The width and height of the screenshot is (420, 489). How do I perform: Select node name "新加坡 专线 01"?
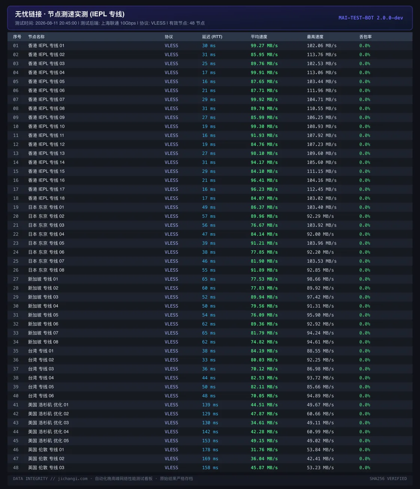pyautogui.click(x=43, y=279)
